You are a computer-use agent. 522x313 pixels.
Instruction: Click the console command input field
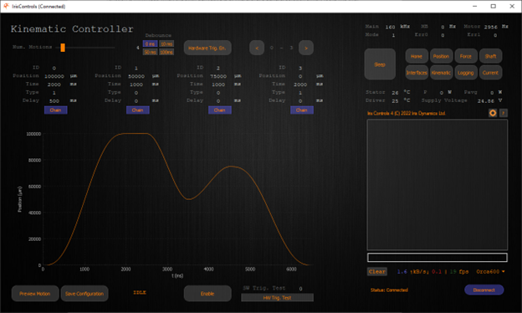point(438,258)
